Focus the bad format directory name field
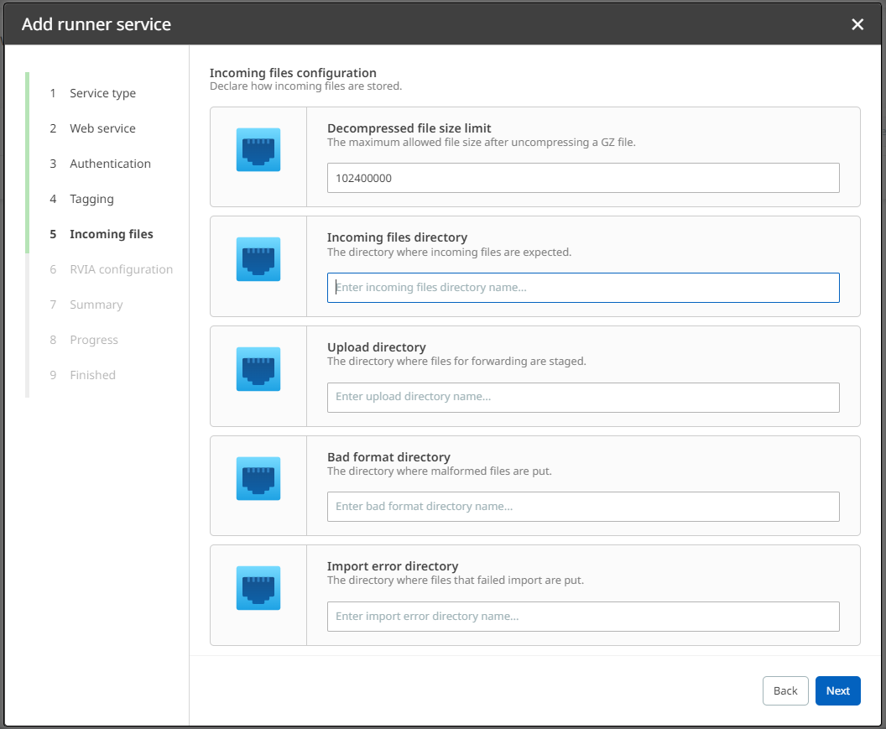Screen dimensions: 886x729 [583, 507]
